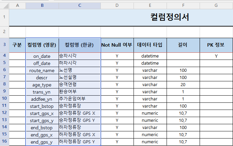Click the '추가운임여부' cell

point(80,99)
